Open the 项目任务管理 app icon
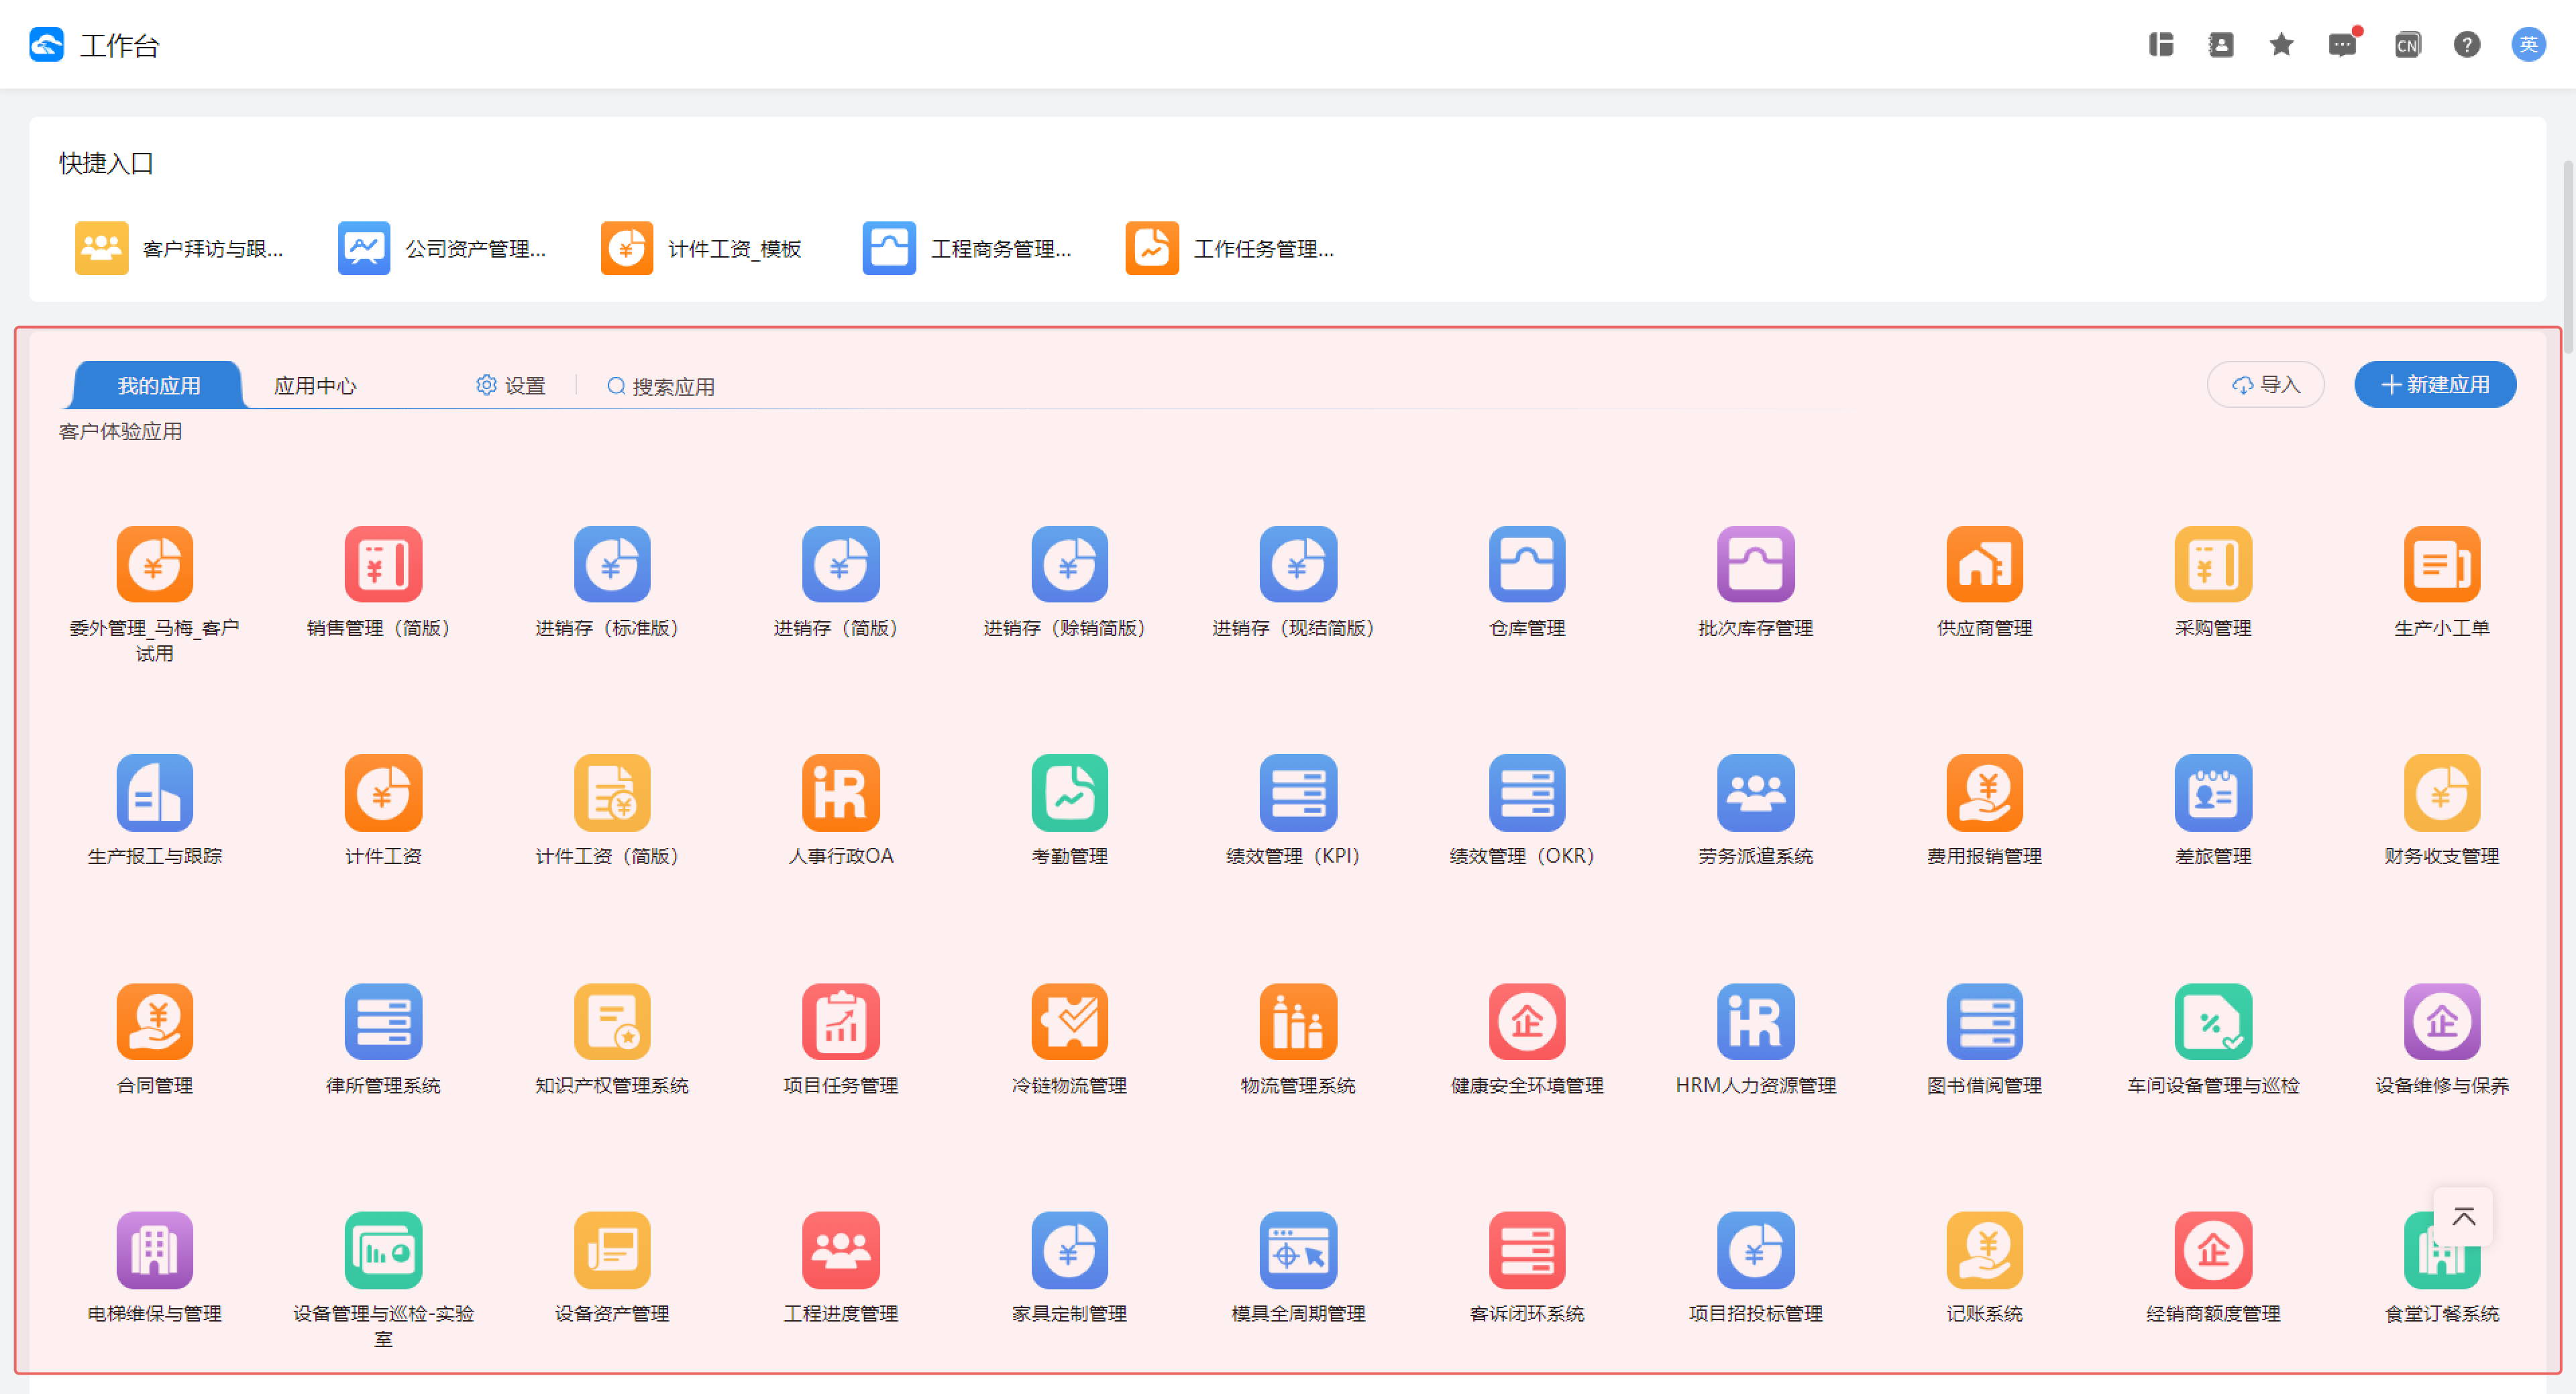This screenshot has width=2576, height=1394. (x=840, y=1022)
